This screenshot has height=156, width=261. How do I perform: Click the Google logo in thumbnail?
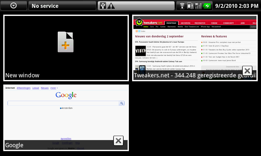point(66,95)
